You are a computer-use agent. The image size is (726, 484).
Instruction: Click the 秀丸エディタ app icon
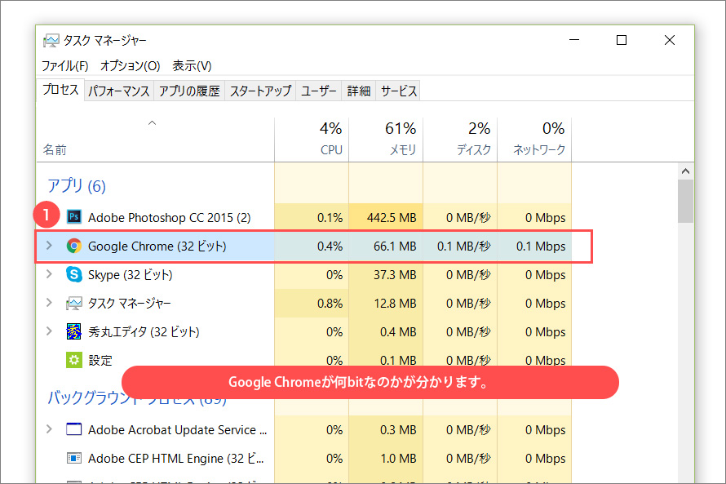74,331
